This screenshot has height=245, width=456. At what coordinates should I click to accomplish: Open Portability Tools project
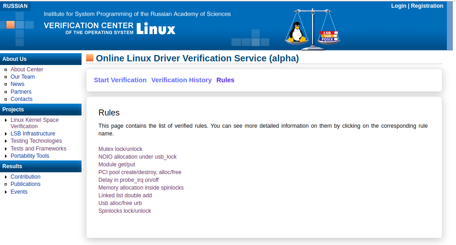click(x=30, y=156)
